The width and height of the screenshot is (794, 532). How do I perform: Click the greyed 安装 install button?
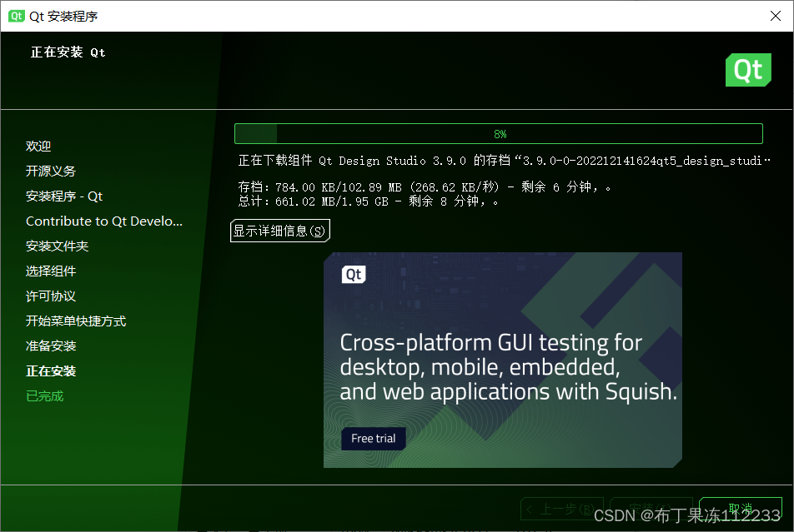(x=651, y=509)
